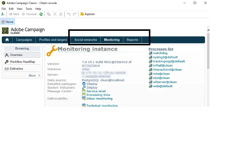Click the undo arrow icon
The image size is (231, 143).
[69, 14]
